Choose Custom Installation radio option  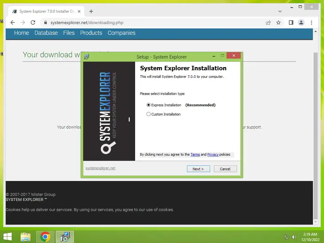point(148,114)
